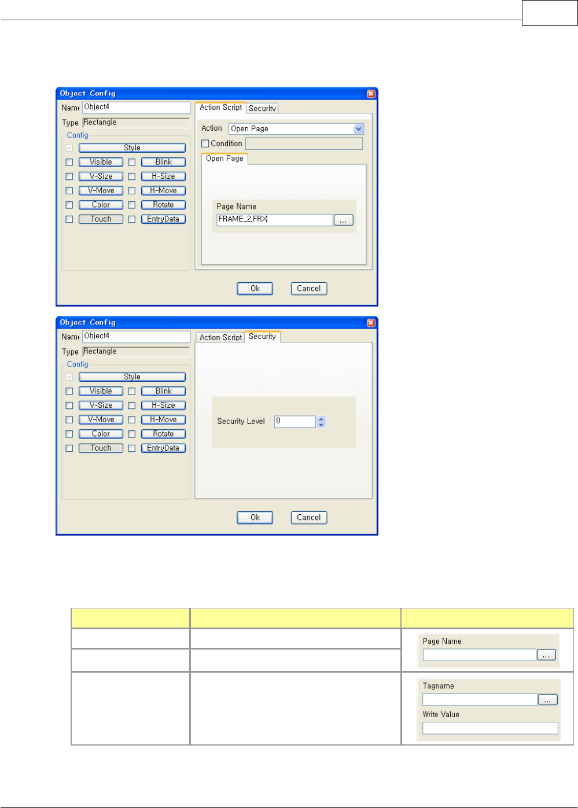This screenshot has height=808, width=578.
Task: Tick Blink checkbox in Security Level dialog
Action: click(x=132, y=392)
